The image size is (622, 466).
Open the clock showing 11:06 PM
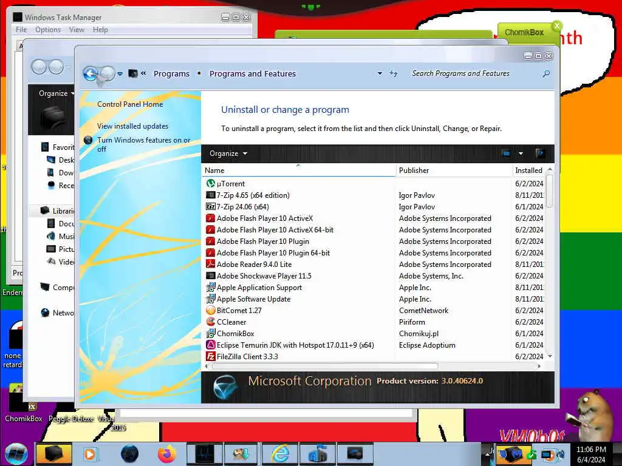pyautogui.click(x=591, y=454)
